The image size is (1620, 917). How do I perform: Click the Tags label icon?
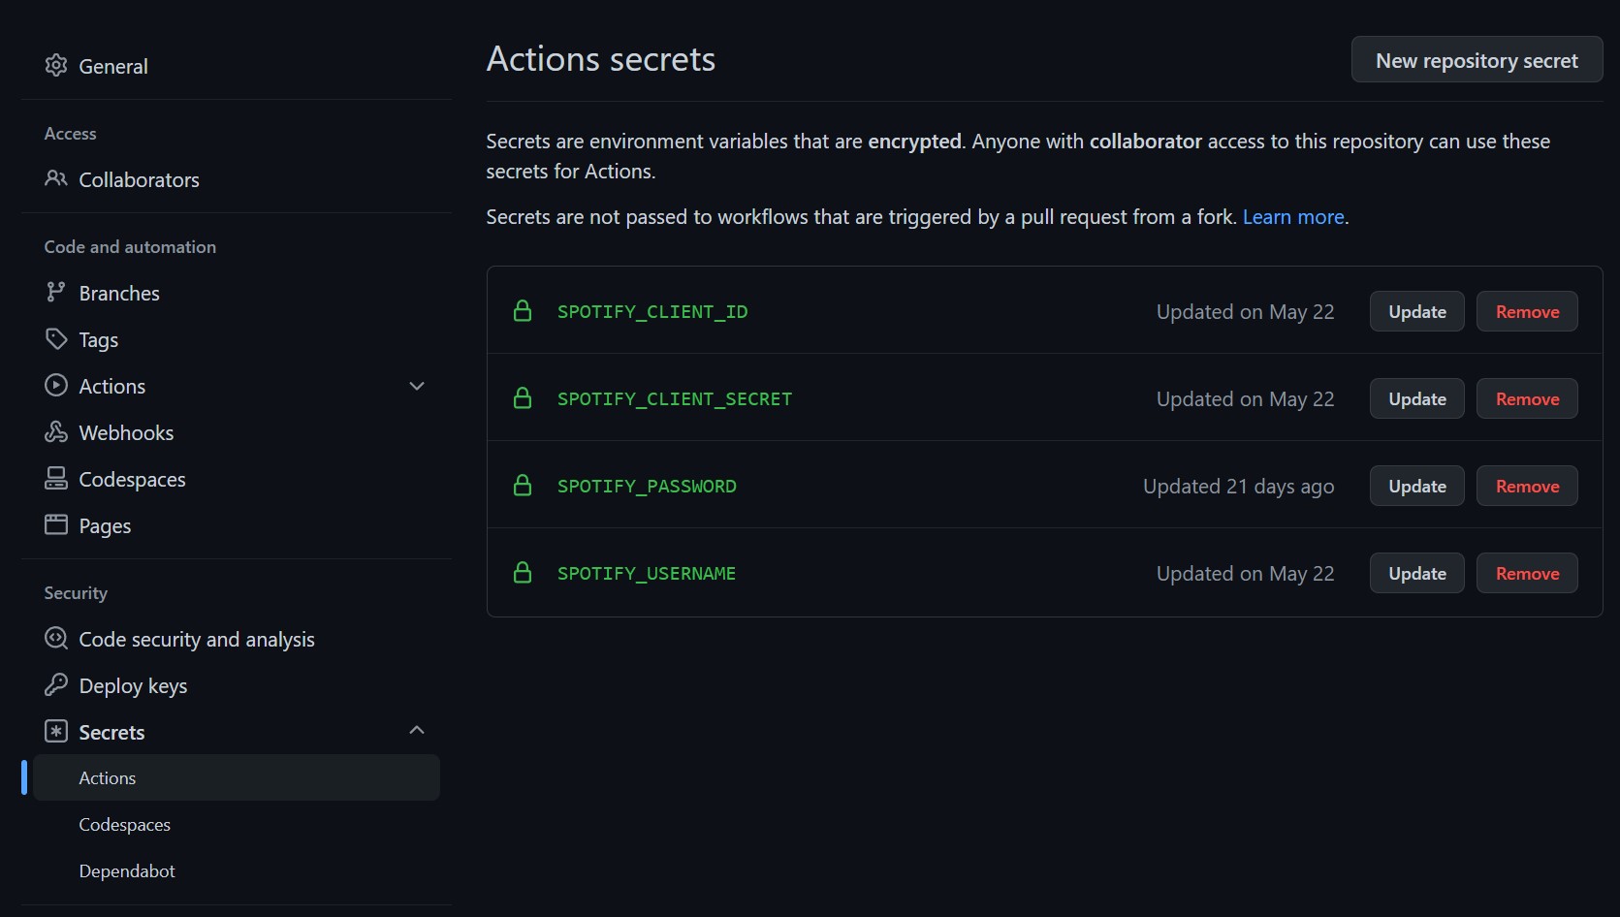tap(56, 339)
